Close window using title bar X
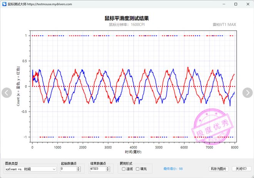The height and width of the screenshot is (178, 254). click(247, 3)
